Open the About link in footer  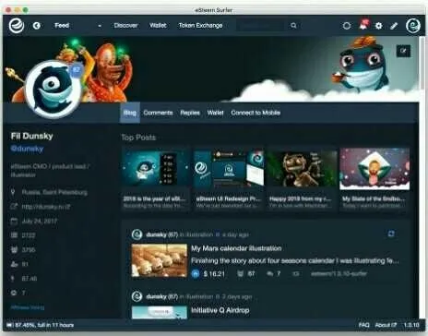pyautogui.click(x=386, y=325)
